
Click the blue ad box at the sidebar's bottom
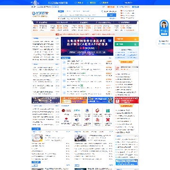pyautogui.click(x=127, y=162)
